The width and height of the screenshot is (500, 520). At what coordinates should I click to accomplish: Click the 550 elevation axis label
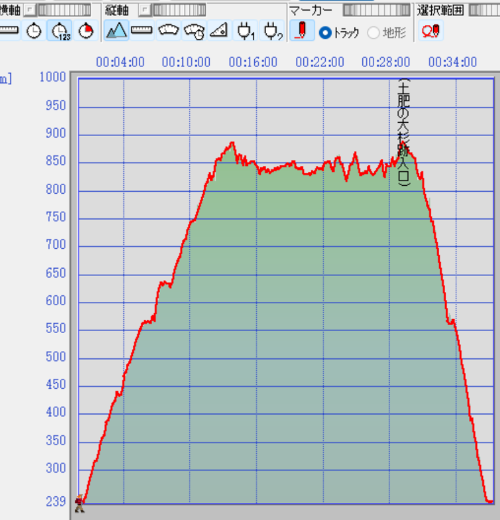tap(55, 328)
